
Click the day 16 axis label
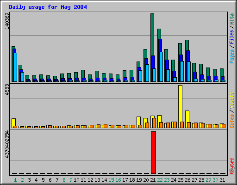pos(118,180)
